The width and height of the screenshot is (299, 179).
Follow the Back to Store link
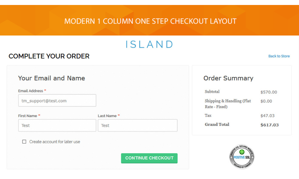click(x=279, y=56)
